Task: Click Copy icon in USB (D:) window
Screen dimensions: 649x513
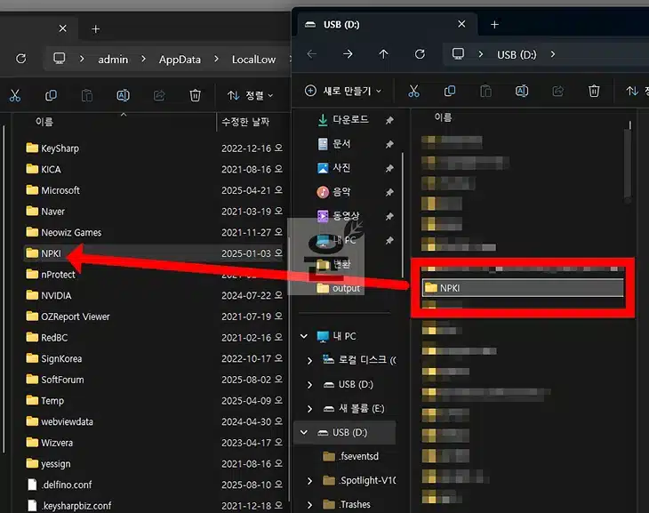Action: click(x=450, y=91)
